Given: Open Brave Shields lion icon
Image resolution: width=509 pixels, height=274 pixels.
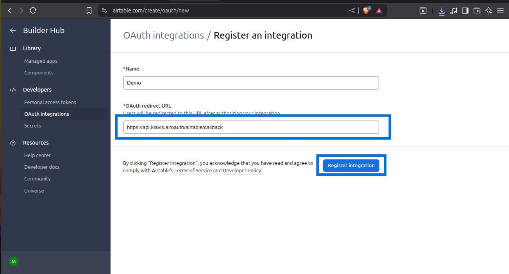Looking at the screenshot, I should pos(366,11).
